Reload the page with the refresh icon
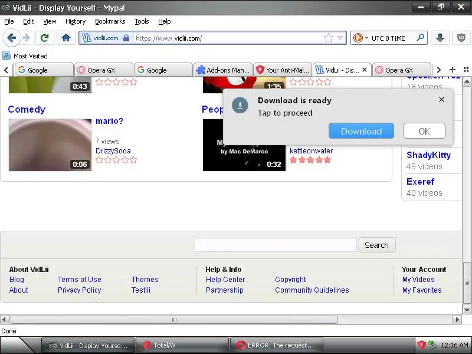 tap(45, 38)
